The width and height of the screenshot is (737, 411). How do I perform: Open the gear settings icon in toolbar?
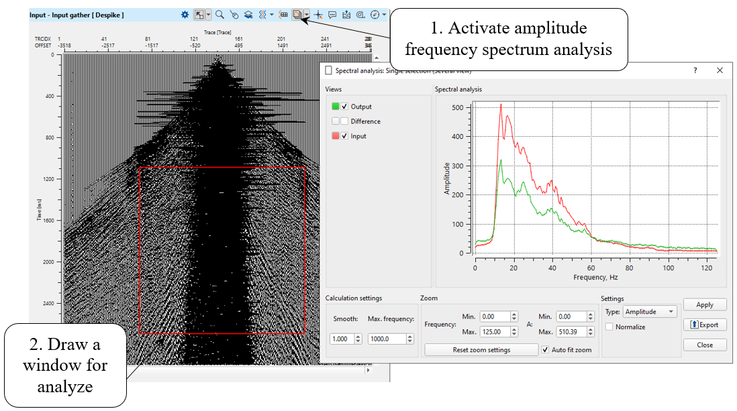[185, 14]
